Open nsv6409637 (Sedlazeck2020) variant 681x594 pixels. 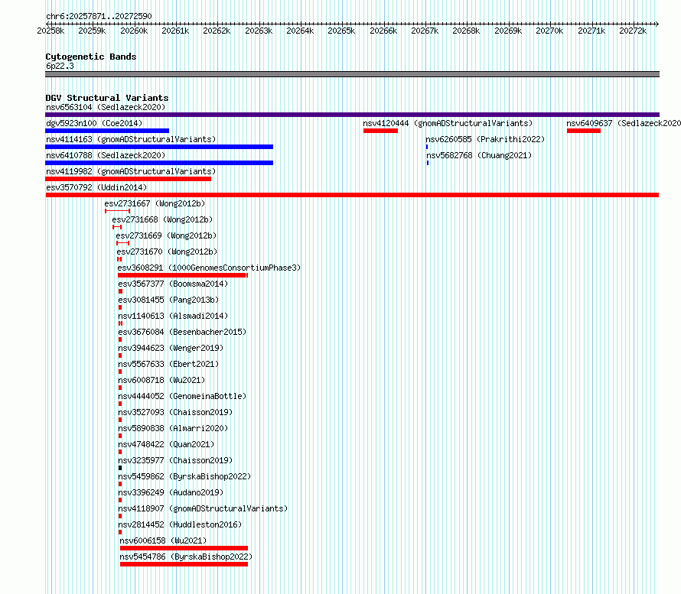(x=624, y=123)
